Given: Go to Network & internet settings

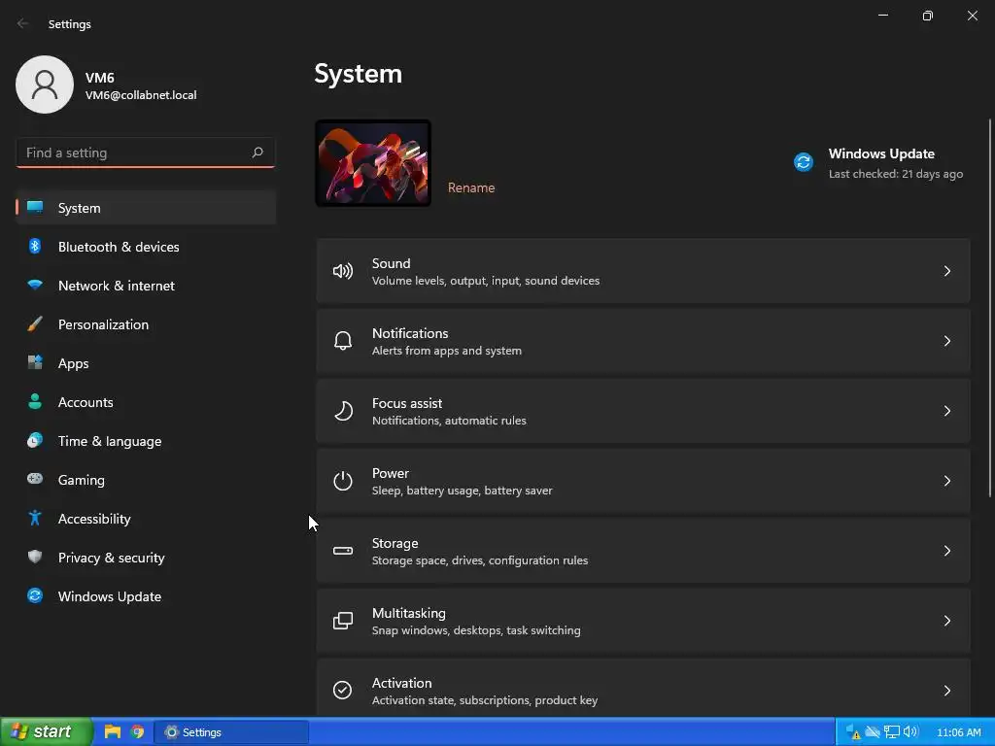Looking at the screenshot, I should click(x=146, y=286).
